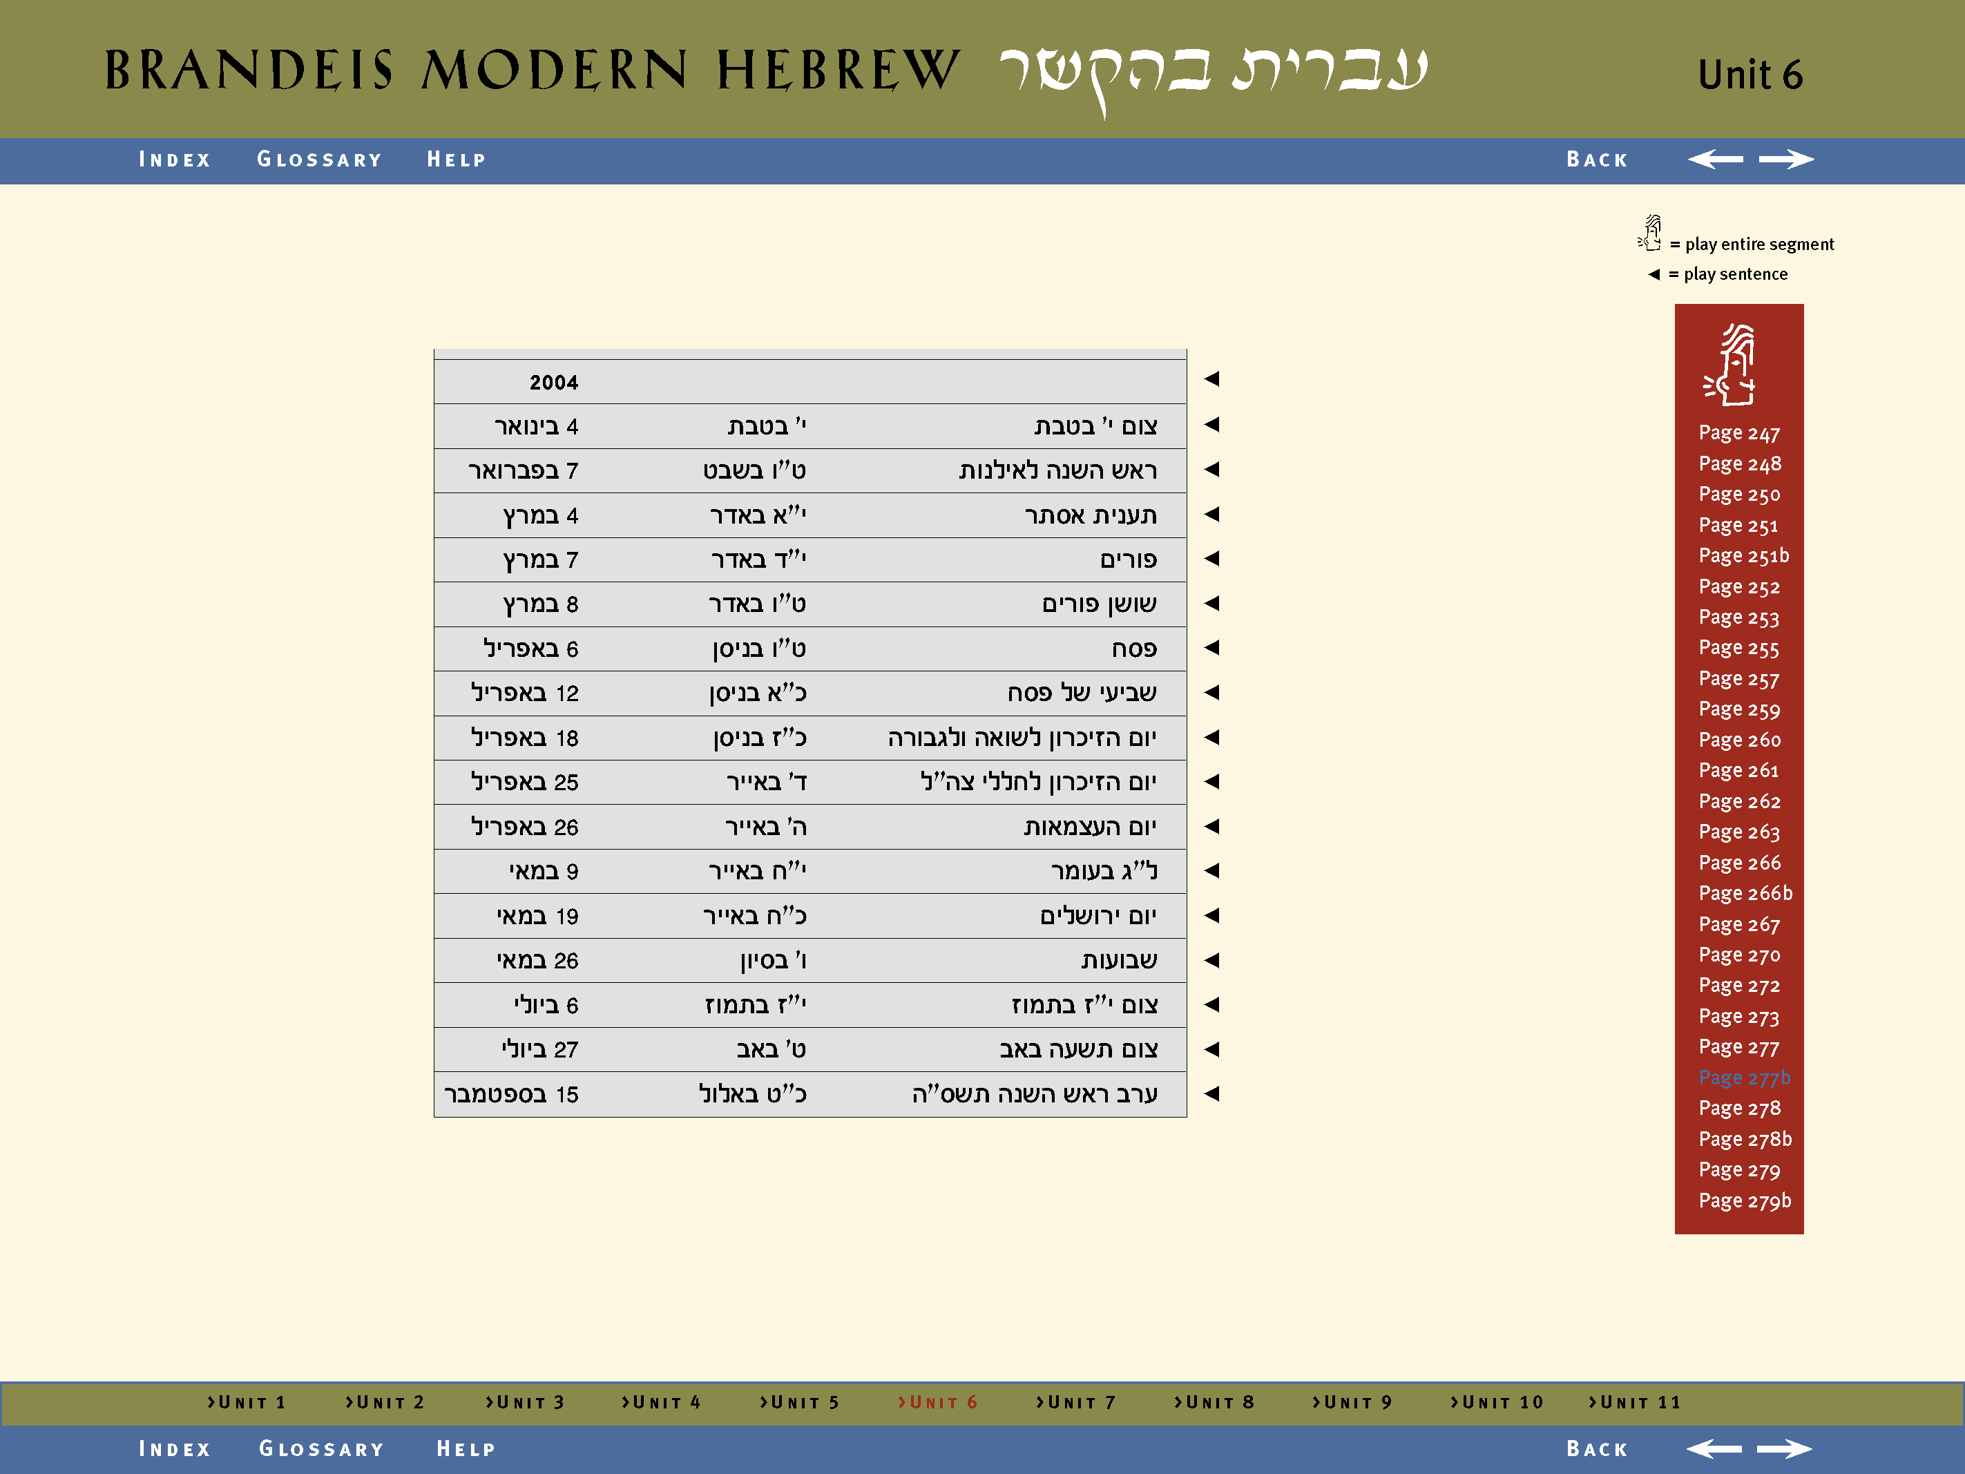Open Page 248 in the sidebar
Screen dimensions: 1965x1474
click(x=1739, y=463)
